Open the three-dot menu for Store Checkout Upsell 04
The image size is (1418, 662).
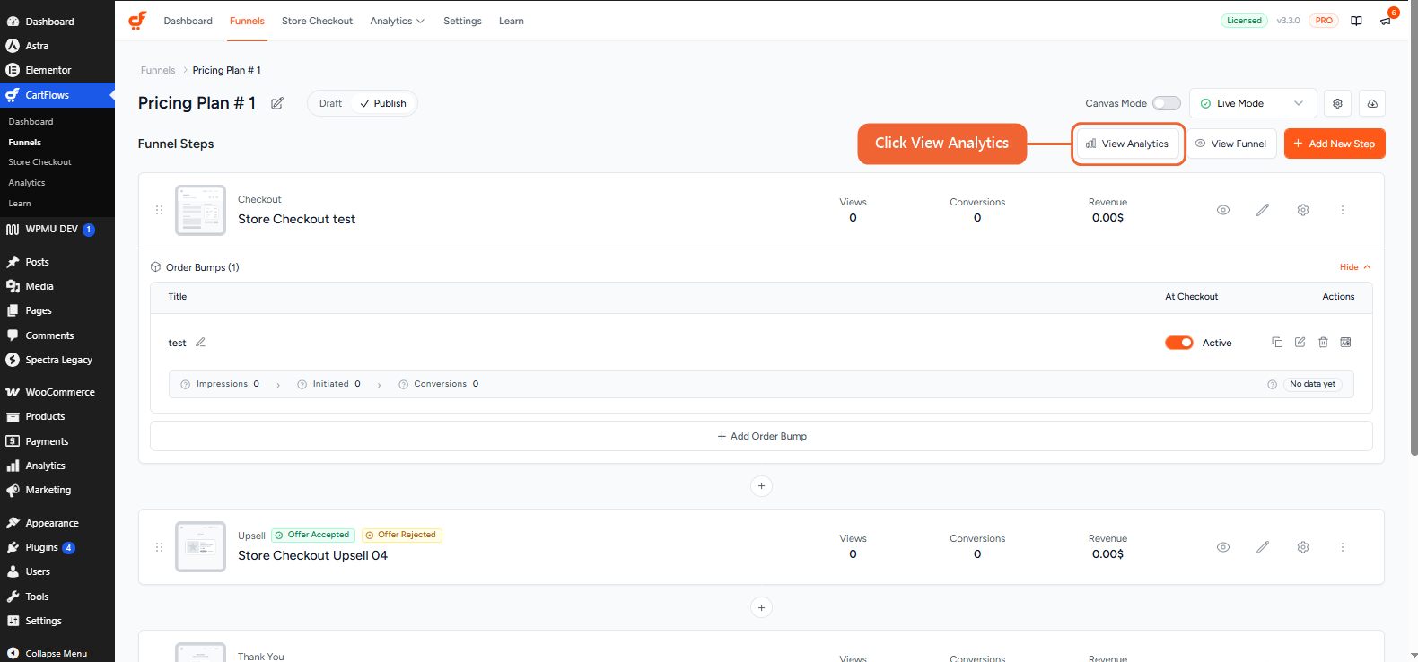(x=1343, y=547)
